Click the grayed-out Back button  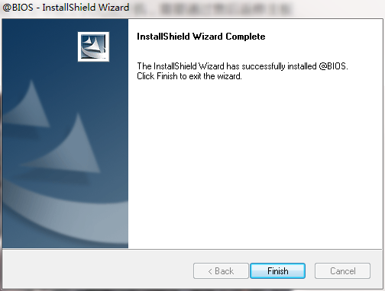(x=221, y=271)
